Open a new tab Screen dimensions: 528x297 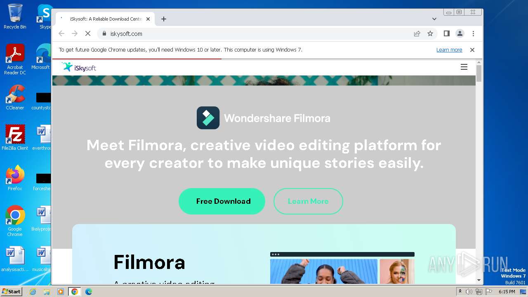tap(164, 19)
